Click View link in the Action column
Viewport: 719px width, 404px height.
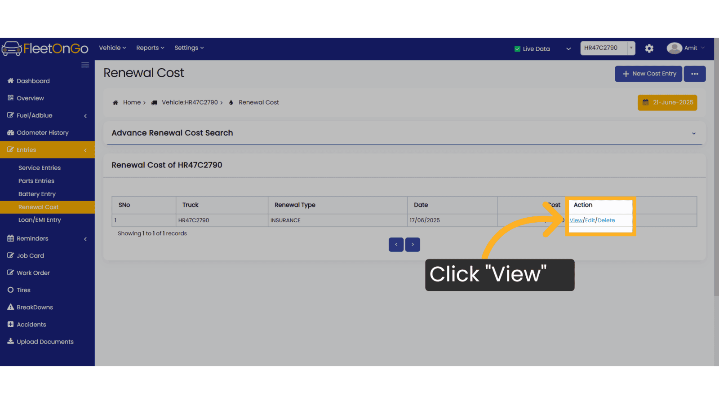click(x=576, y=220)
